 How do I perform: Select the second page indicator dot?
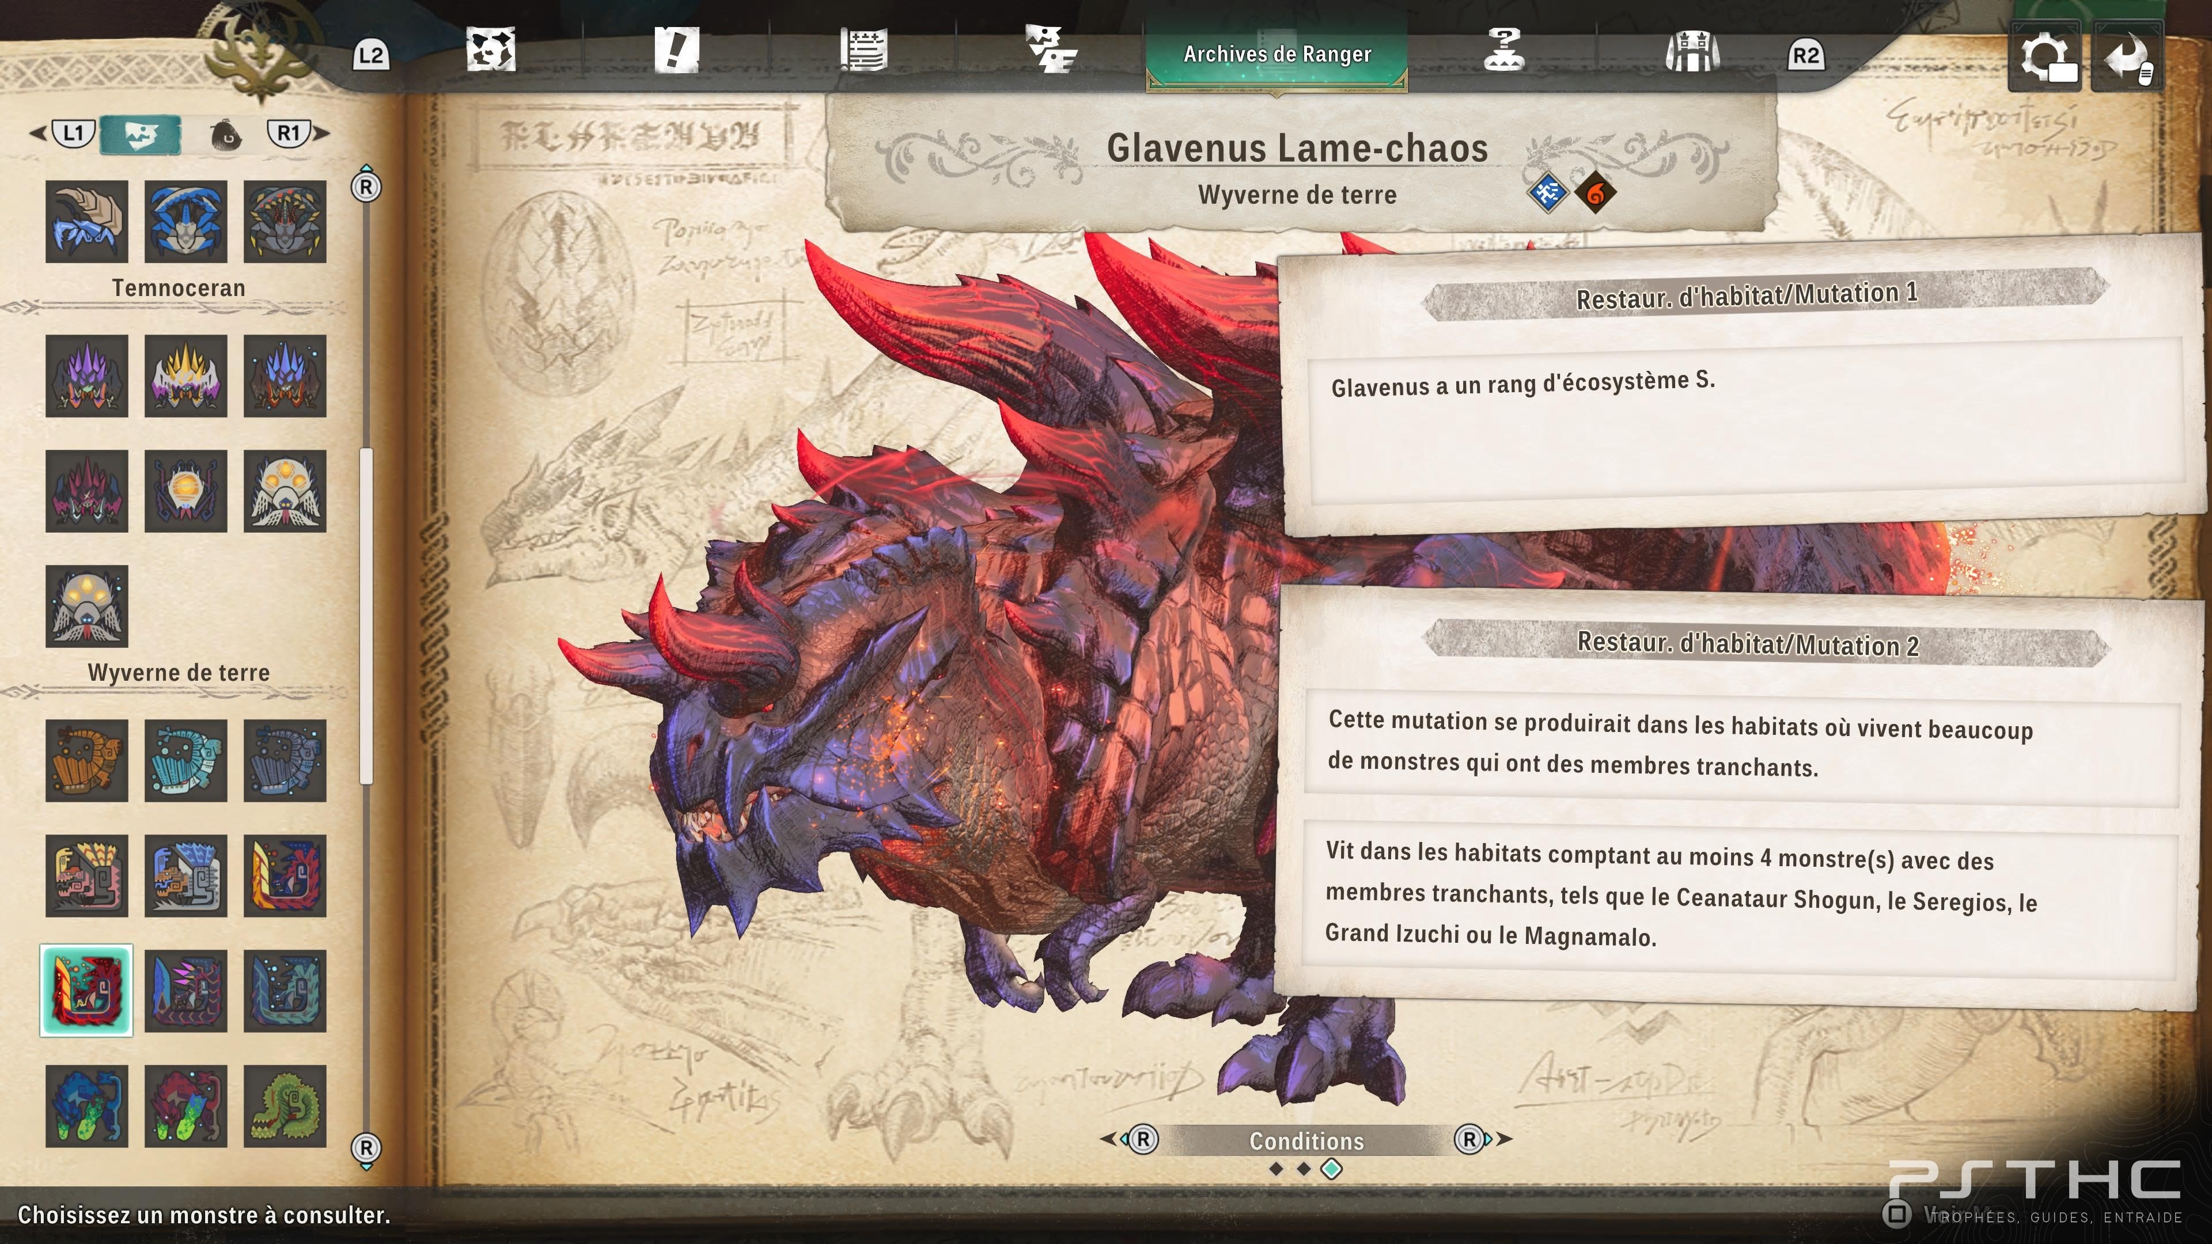[x=1304, y=1169]
